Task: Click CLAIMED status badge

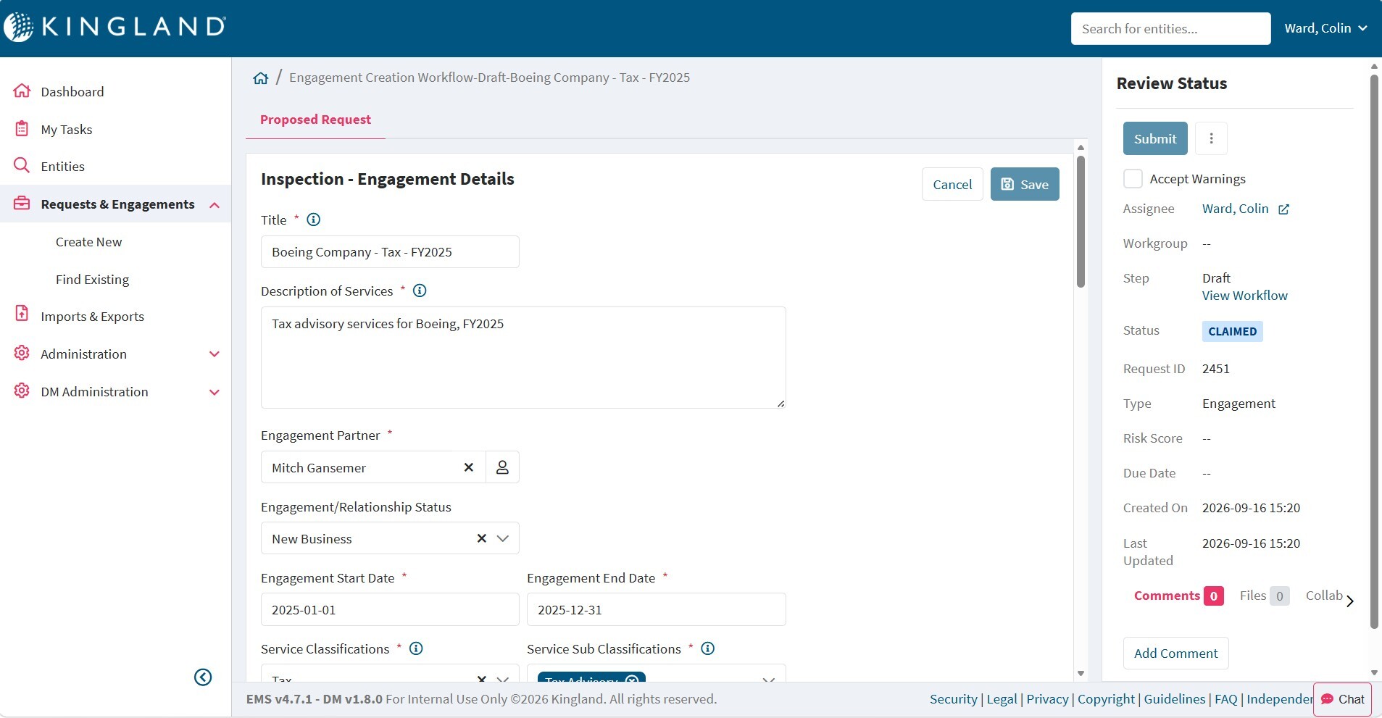Action: point(1232,331)
